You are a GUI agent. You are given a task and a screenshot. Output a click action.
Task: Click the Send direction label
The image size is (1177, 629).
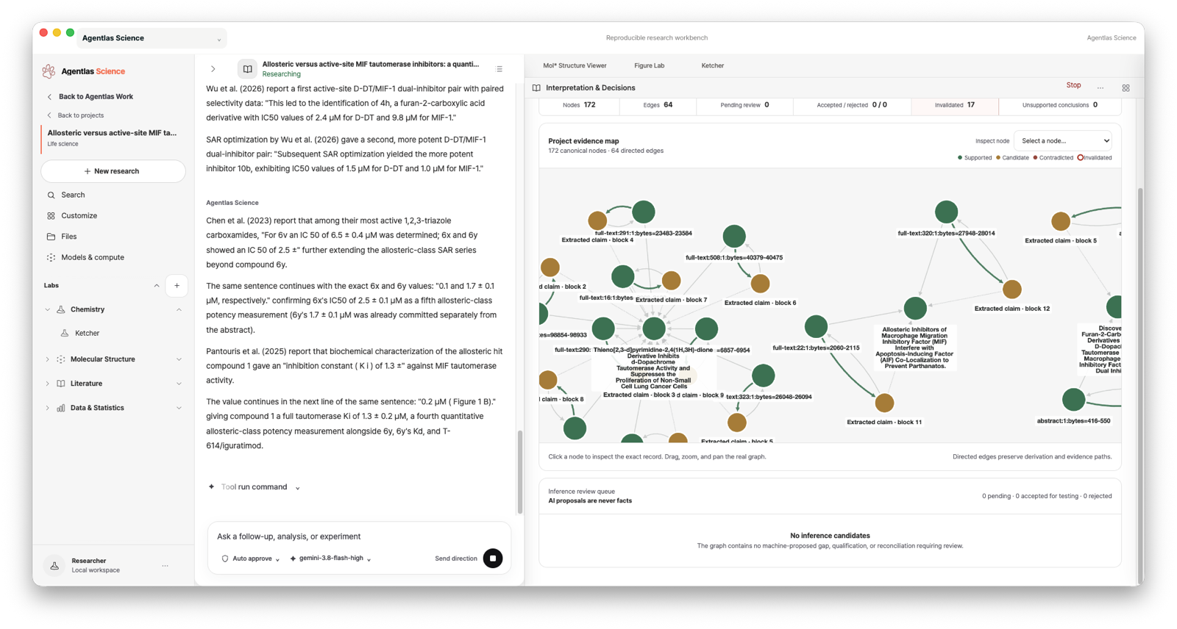pos(456,558)
